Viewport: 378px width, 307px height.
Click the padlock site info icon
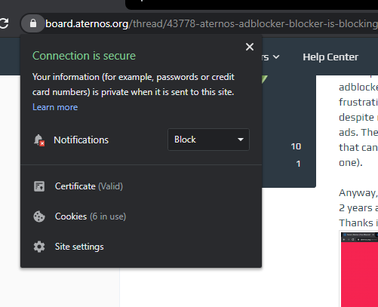(33, 23)
